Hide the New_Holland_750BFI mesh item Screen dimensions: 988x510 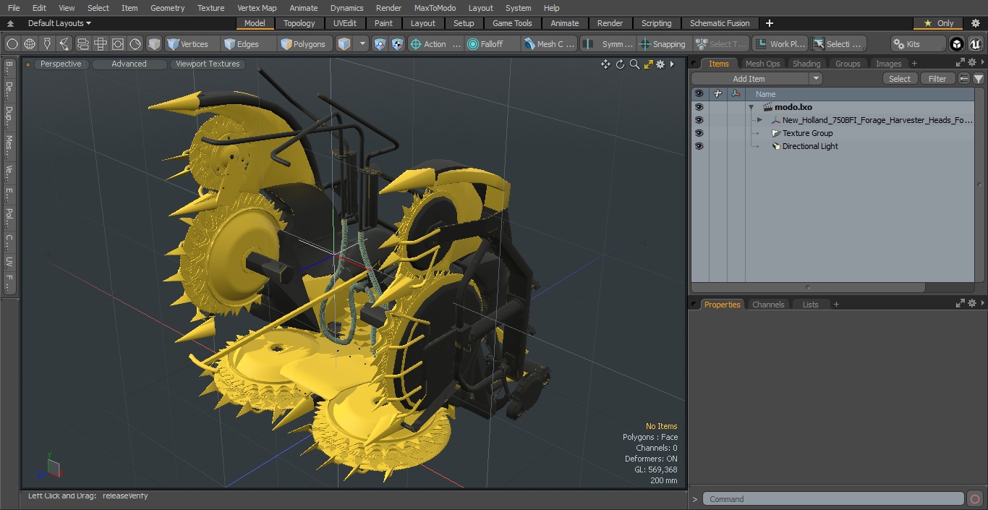pyautogui.click(x=699, y=120)
